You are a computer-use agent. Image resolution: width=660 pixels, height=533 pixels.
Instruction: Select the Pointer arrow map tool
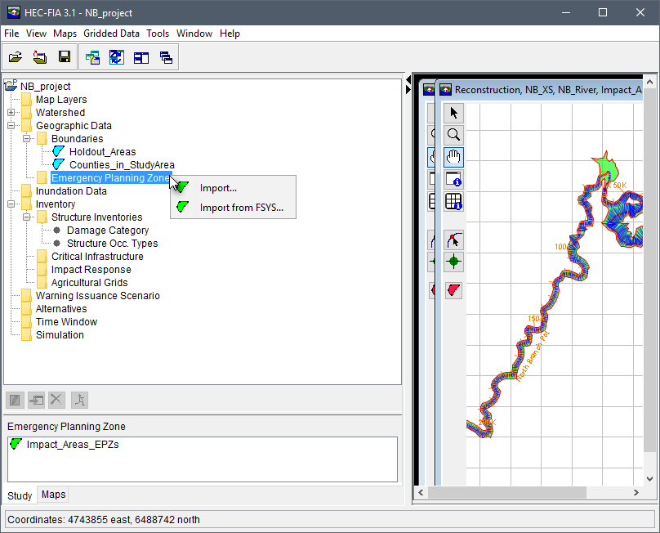pos(454,113)
